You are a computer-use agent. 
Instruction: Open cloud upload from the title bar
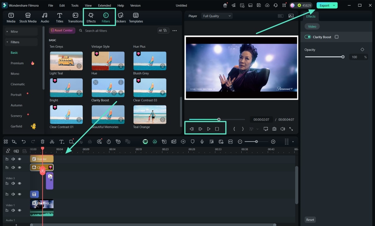pyautogui.click(x=267, y=5)
